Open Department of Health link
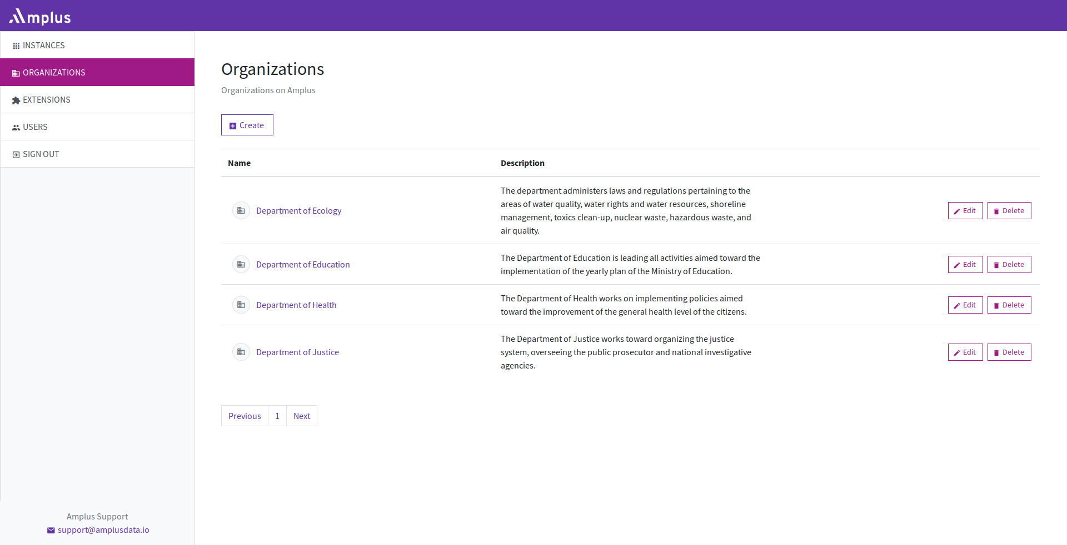The width and height of the screenshot is (1067, 545). (296, 305)
